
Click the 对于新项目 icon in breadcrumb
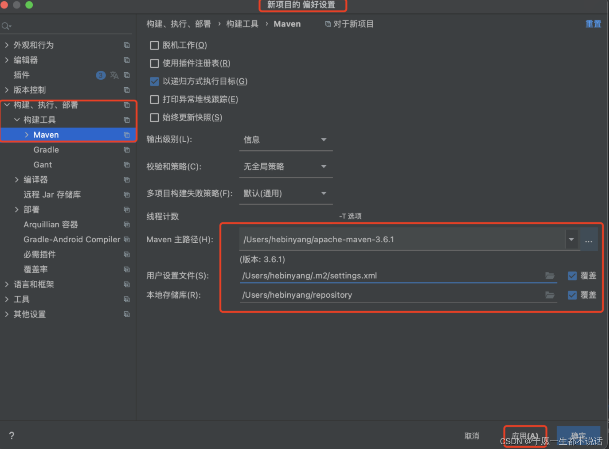[328, 24]
